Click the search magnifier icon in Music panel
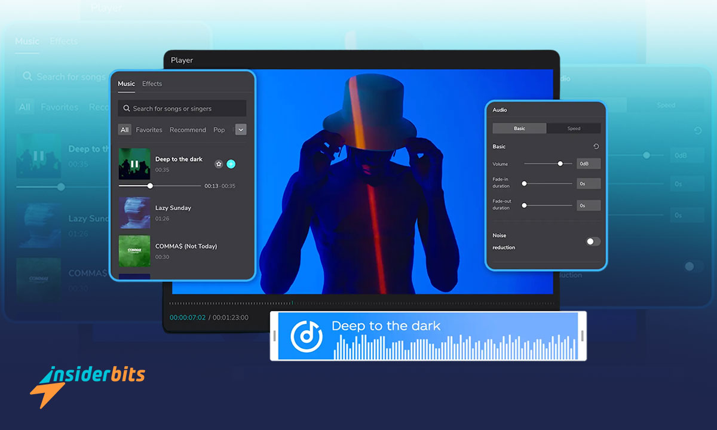Image resolution: width=717 pixels, height=430 pixels. [126, 109]
